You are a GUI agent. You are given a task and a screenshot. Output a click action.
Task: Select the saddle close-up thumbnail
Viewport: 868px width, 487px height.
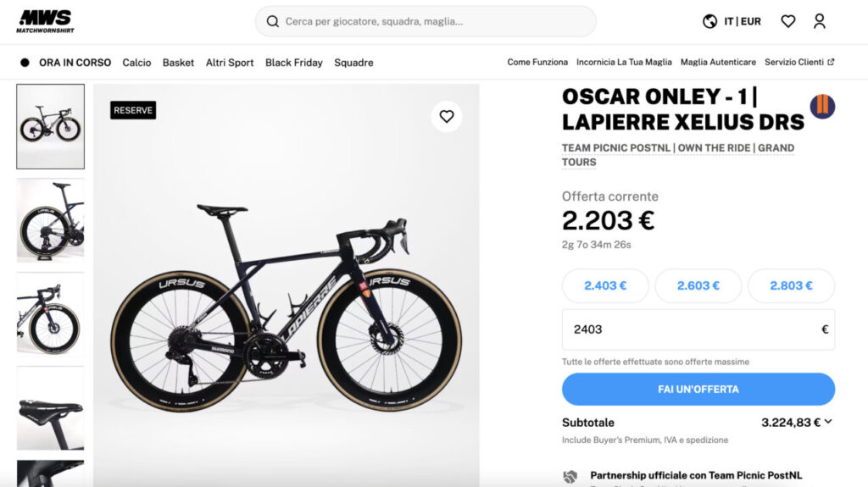coord(51,408)
